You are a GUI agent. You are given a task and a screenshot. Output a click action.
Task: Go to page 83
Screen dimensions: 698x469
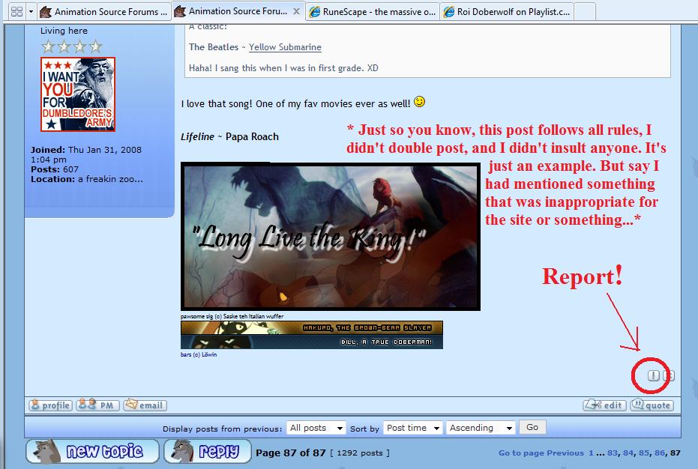click(x=613, y=453)
